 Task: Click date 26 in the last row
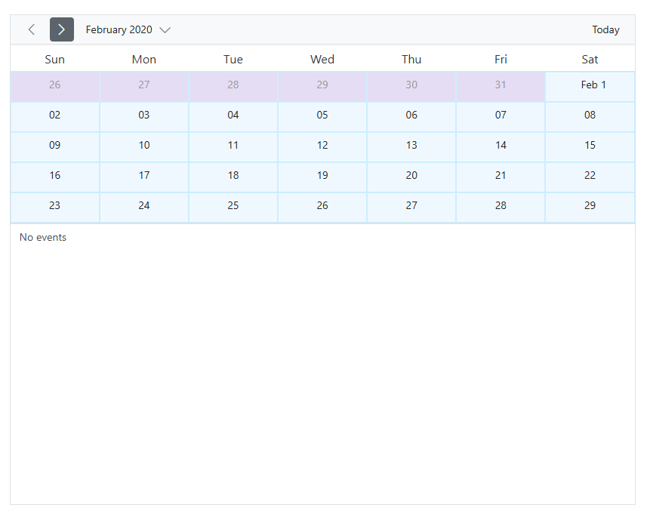point(322,208)
